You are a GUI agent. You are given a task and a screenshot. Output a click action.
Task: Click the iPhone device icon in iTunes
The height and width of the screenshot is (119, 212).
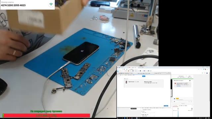126,82
